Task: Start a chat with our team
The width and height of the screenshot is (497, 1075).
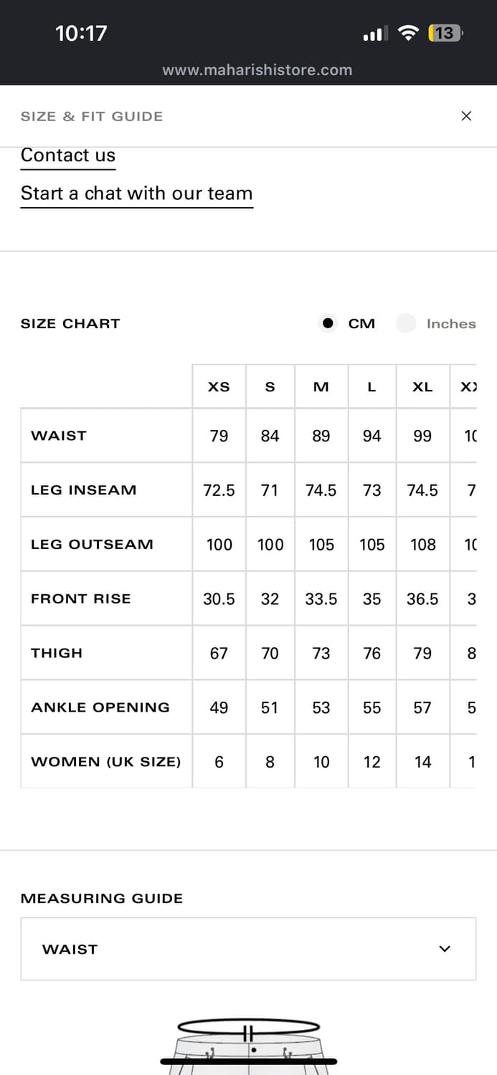Action: coord(136,193)
